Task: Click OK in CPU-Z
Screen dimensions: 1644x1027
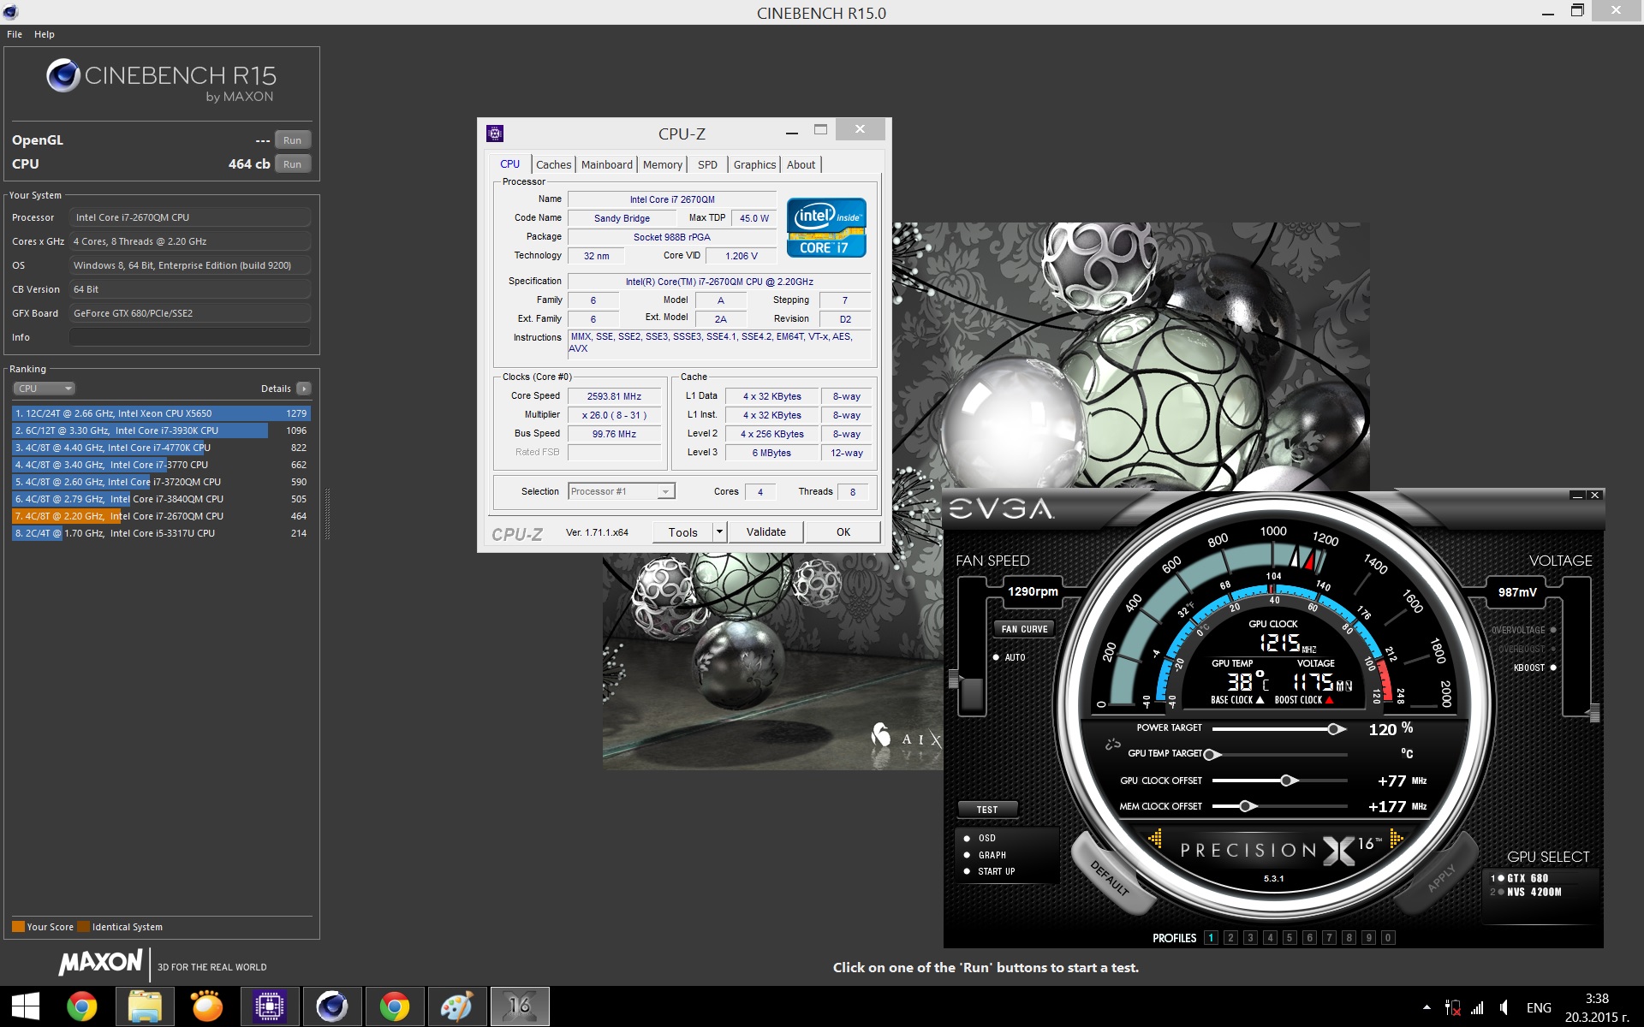Action: click(x=843, y=532)
